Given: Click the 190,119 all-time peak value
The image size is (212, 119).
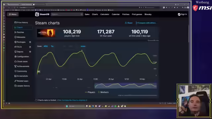Looking at the screenshot, I should coord(140,32).
